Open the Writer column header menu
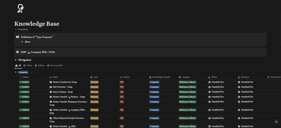The width and height of the screenshot is (281, 128). [x=213, y=77]
